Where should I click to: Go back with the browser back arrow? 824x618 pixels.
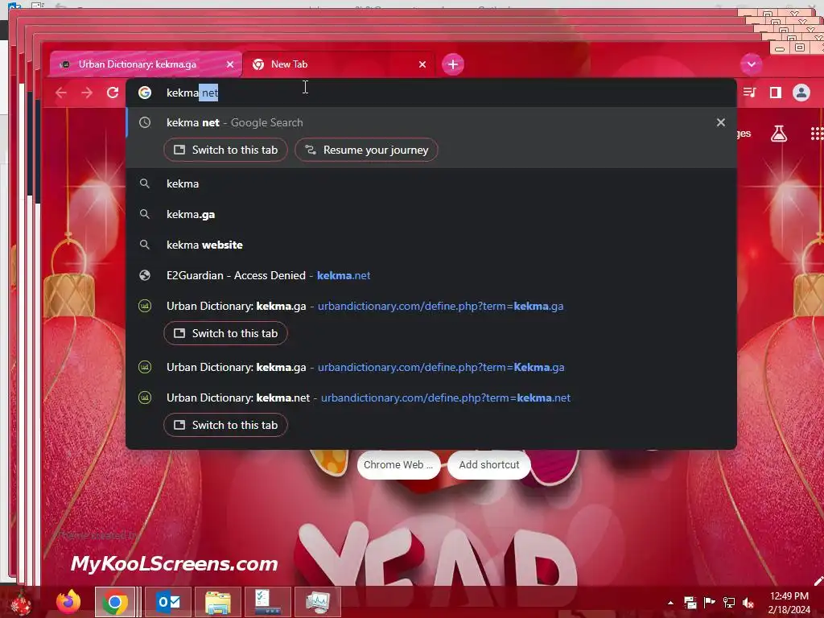[x=61, y=93]
